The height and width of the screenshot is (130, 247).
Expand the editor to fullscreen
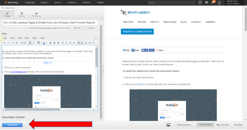[x=96, y=38]
